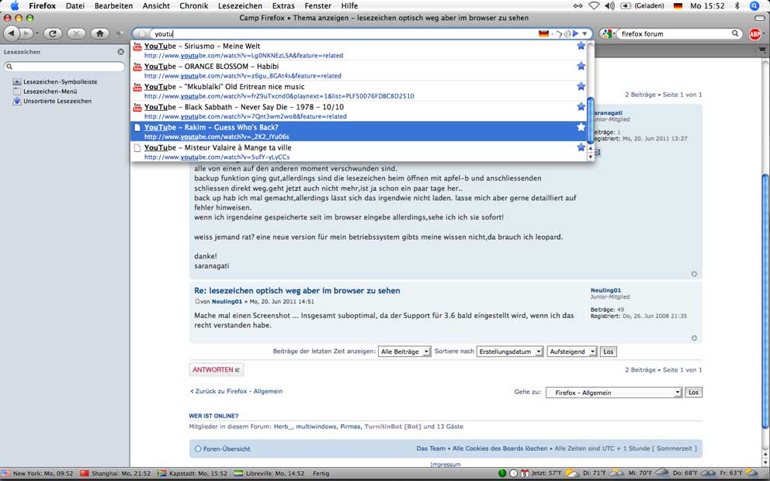Click the Stop loading X button
770x481 pixels.
(x=75, y=33)
